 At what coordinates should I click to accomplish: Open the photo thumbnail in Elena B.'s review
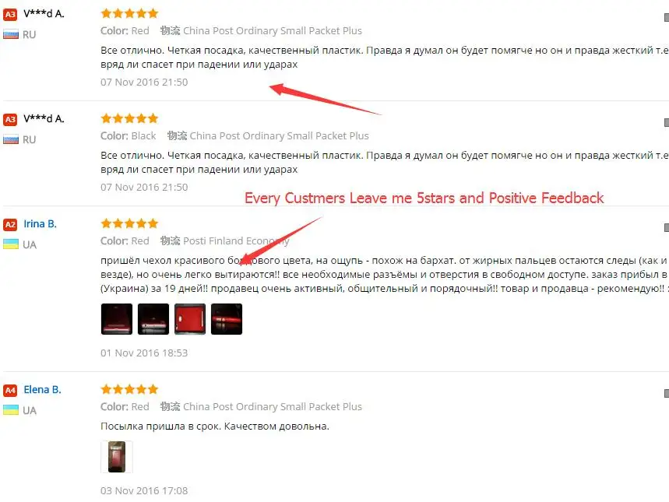point(117,457)
